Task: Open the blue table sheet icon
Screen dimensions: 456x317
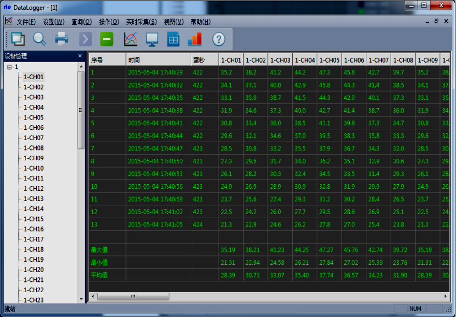Action: [173, 39]
